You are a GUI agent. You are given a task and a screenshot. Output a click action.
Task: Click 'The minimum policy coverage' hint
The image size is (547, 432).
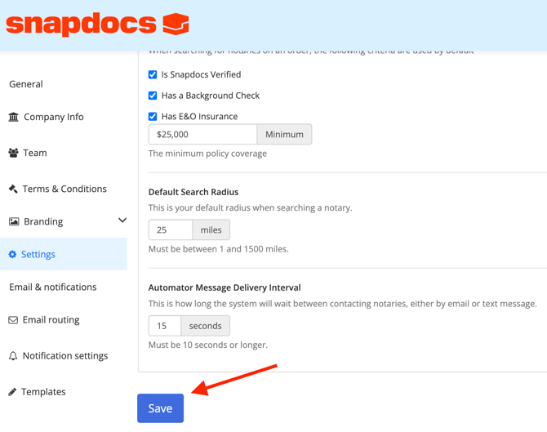(x=207, y=154)
